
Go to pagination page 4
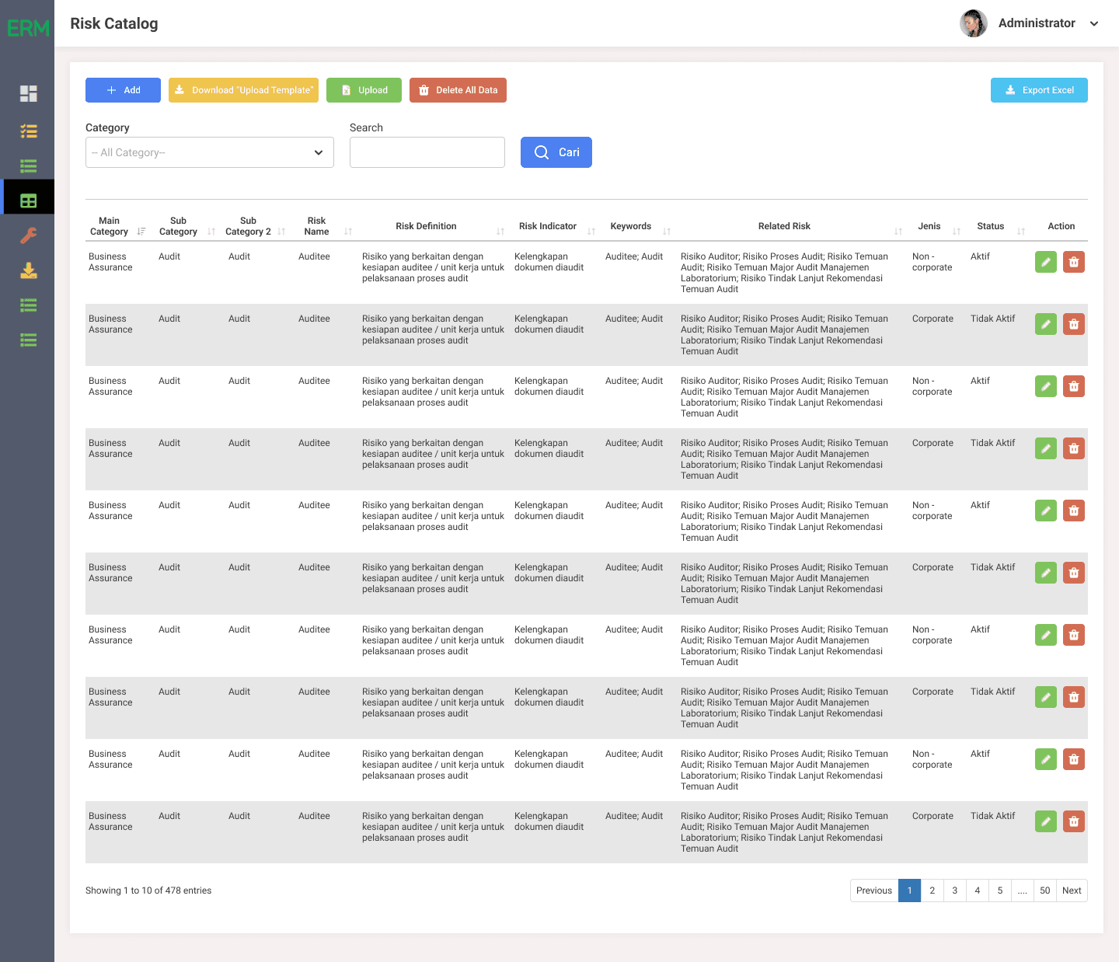click(x=978, y=891)
